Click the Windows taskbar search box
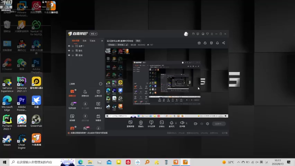The height and width of the screenshot is (166, 295). 42,162
